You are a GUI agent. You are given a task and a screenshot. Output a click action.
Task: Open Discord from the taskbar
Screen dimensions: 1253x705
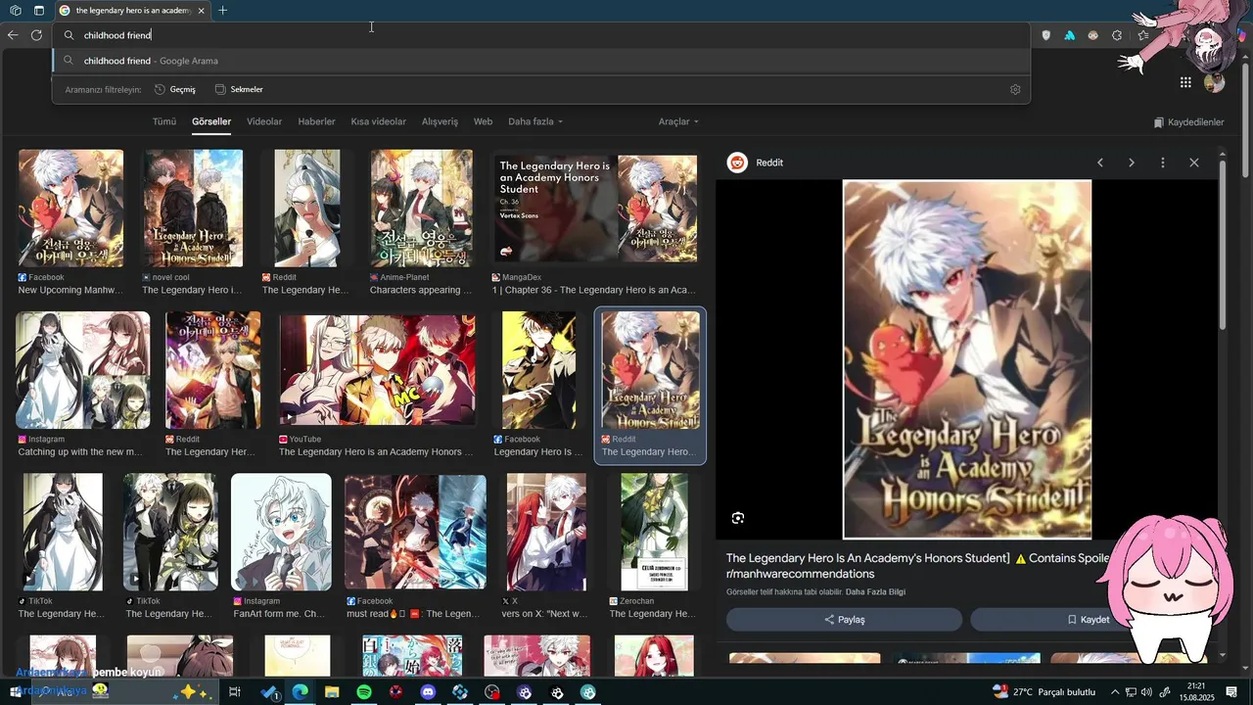[x=428, y=692]
